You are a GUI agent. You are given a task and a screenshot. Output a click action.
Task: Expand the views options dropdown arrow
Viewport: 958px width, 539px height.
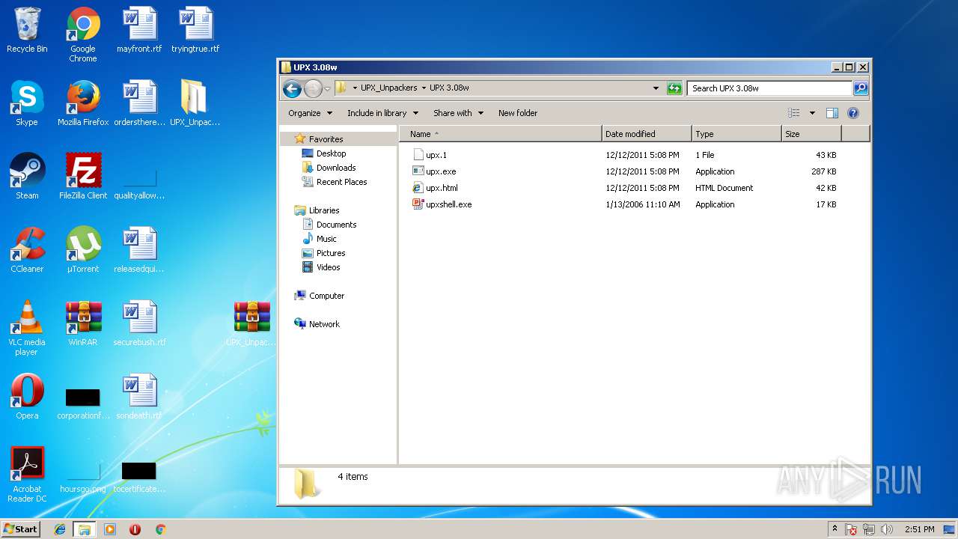click(x=812, y=113)
